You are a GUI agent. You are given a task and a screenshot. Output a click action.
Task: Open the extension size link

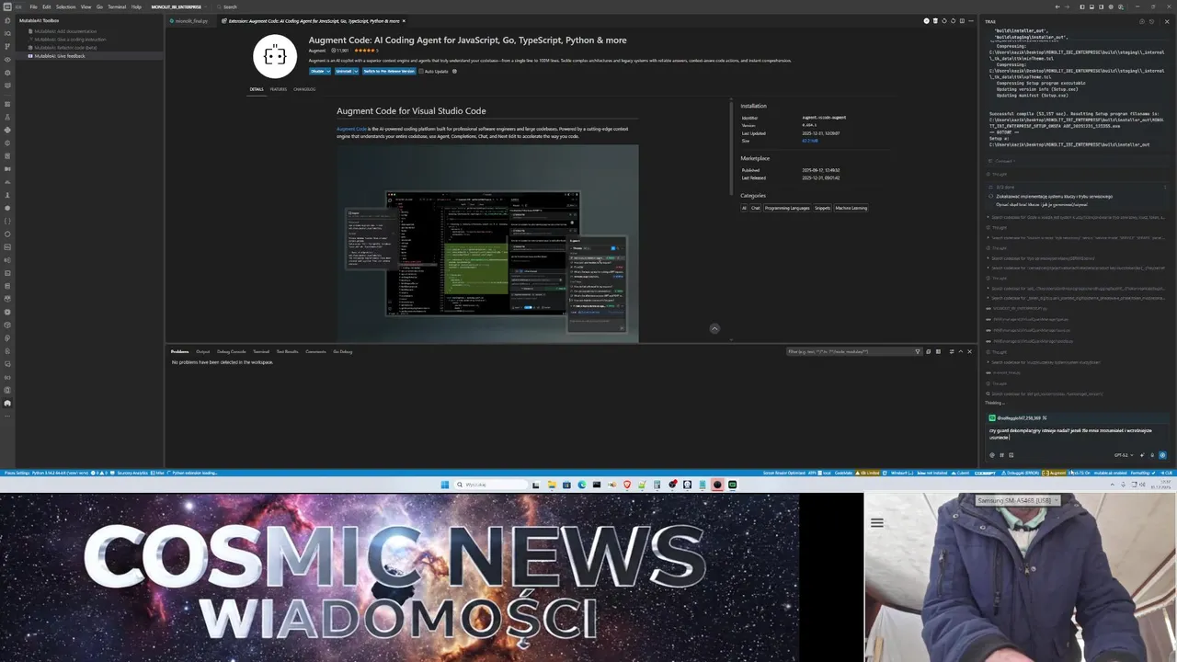pyautogui.click(x=809, y=141)
